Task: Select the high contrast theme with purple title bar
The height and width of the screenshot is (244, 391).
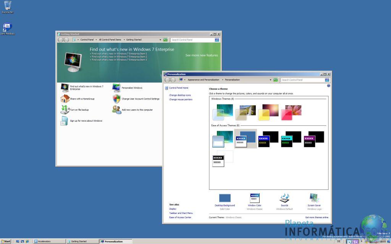Action: pos(314,139)
